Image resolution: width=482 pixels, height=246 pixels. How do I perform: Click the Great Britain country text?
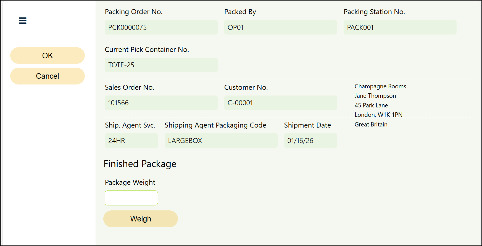pos(371,125)
